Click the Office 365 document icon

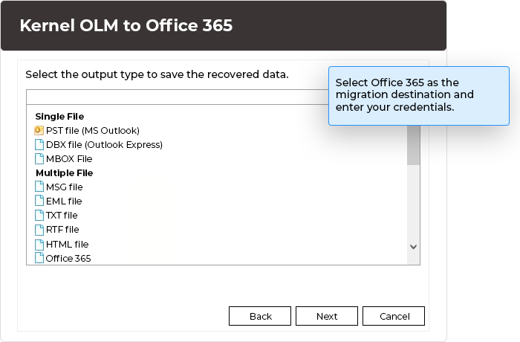[39, 258]
